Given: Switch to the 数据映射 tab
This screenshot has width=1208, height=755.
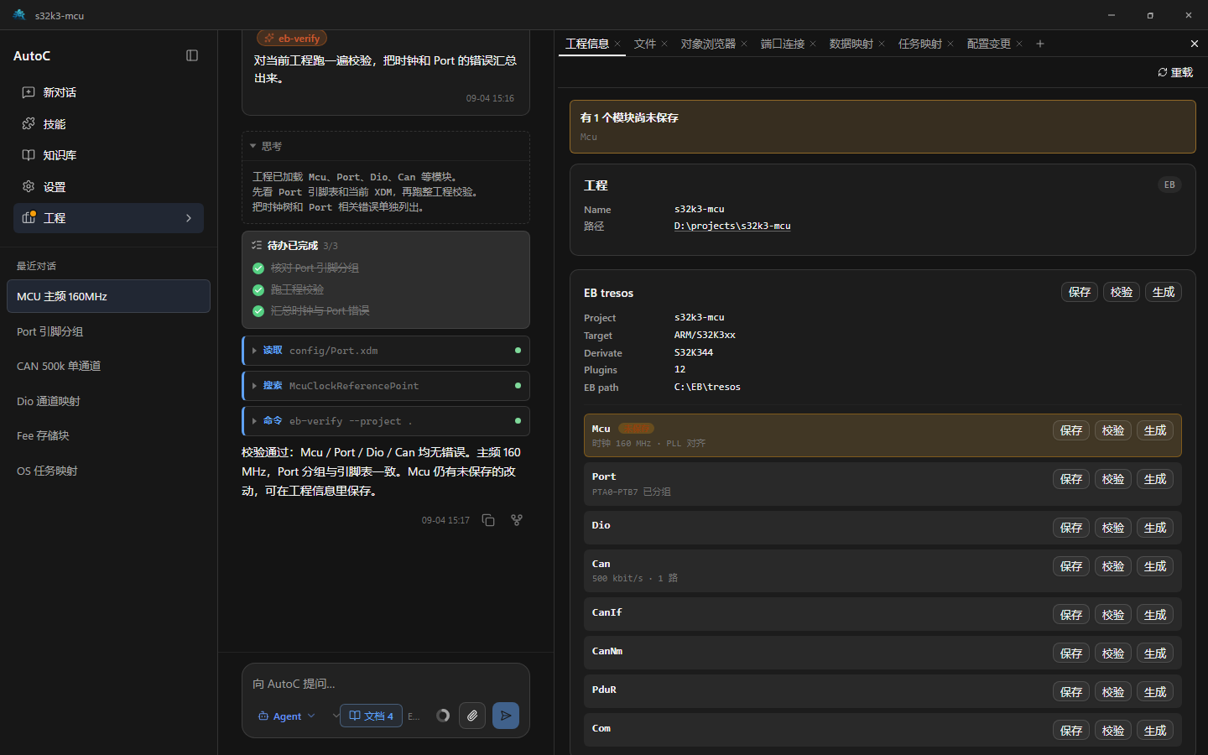Looking at the screenshot, I should [851, 44].
